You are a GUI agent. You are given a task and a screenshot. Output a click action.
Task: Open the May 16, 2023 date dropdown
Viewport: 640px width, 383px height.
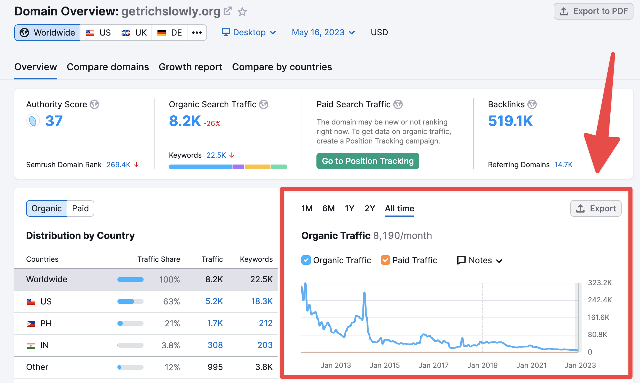323,32
